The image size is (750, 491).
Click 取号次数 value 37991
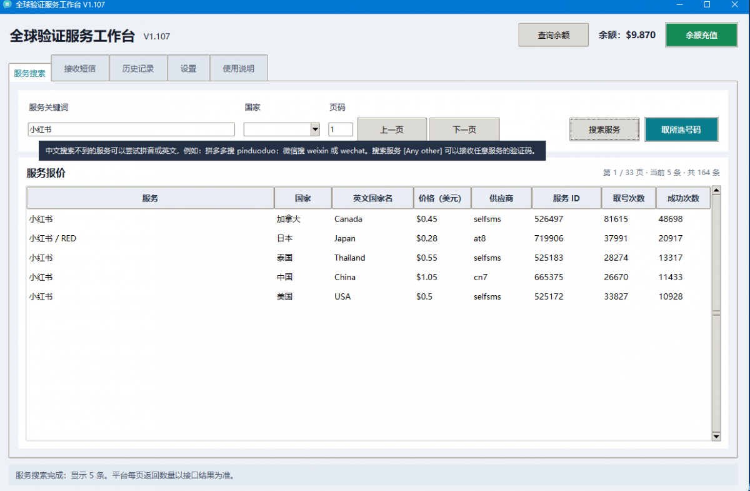[x=616, y=238]
